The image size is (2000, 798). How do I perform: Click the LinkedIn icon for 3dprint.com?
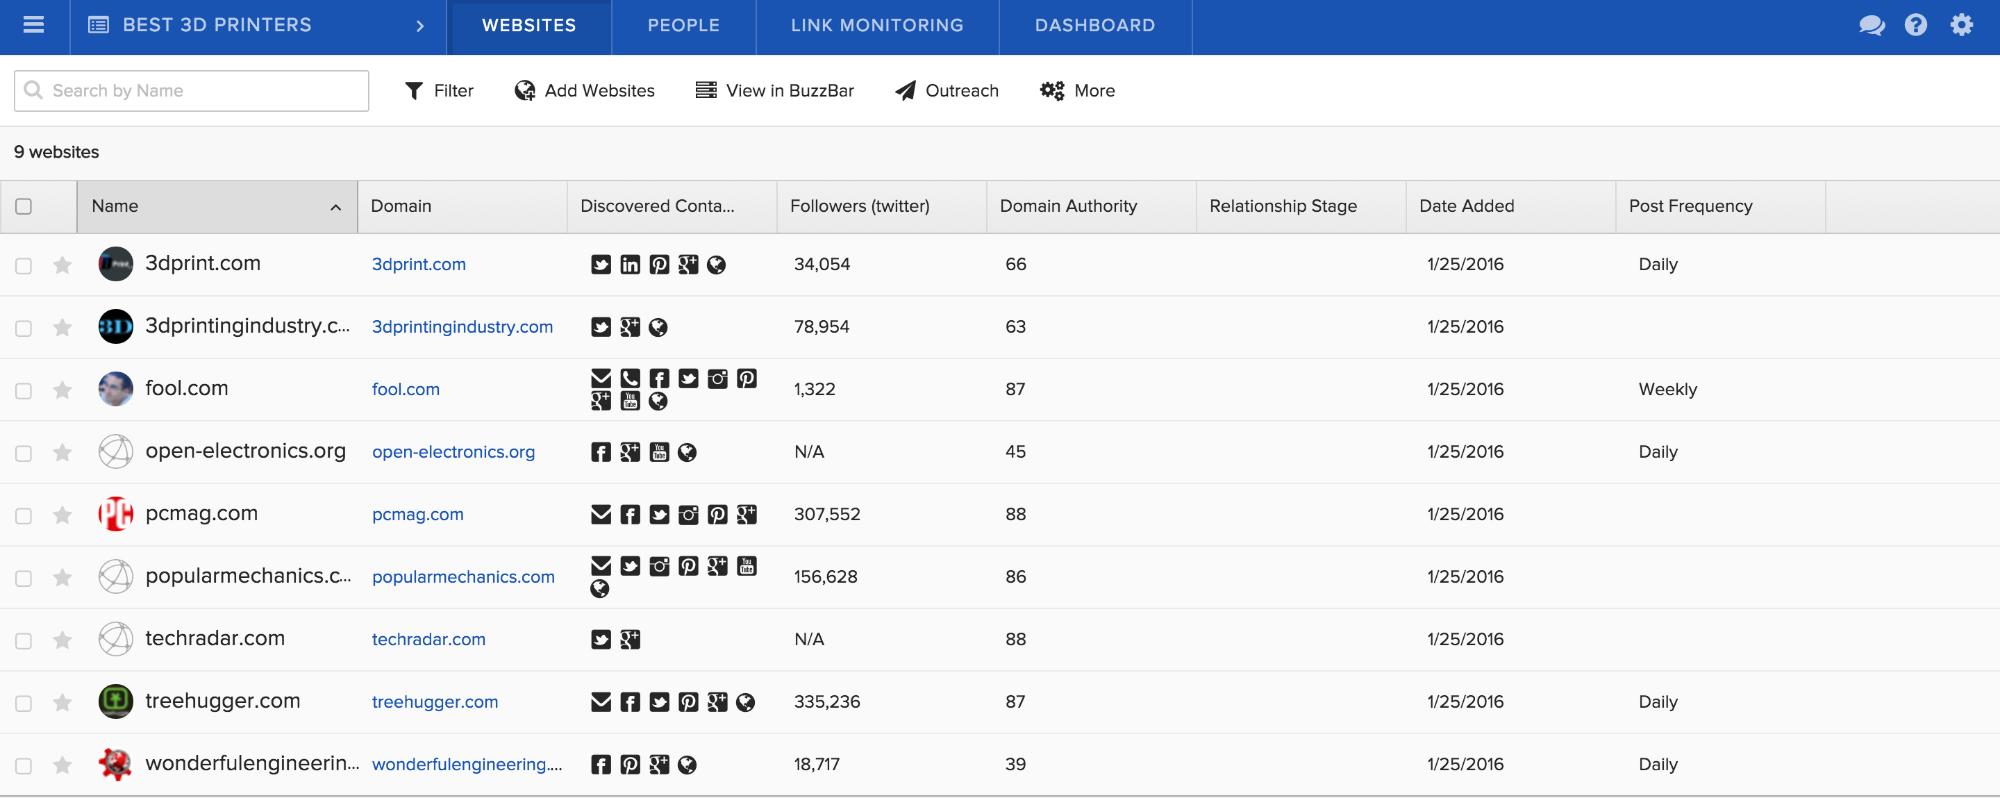pyautogui.click(x=630, y=265)
